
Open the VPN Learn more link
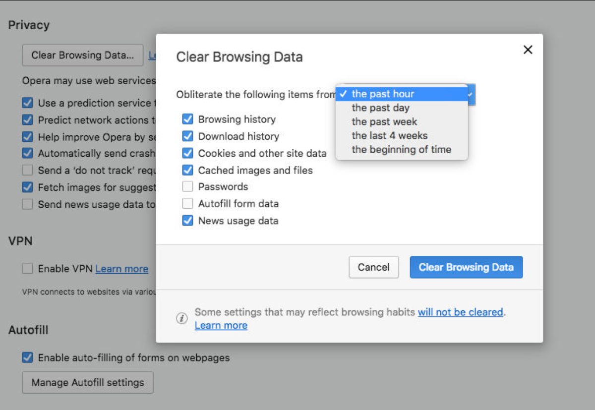click(x=121, y=269)
